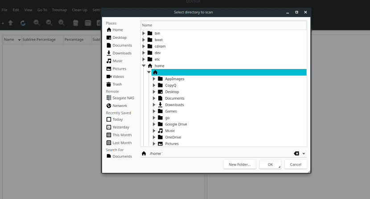The image size is (370, 199).
Task: Click OK to confirm directory
Action: [x=270, y=165]
